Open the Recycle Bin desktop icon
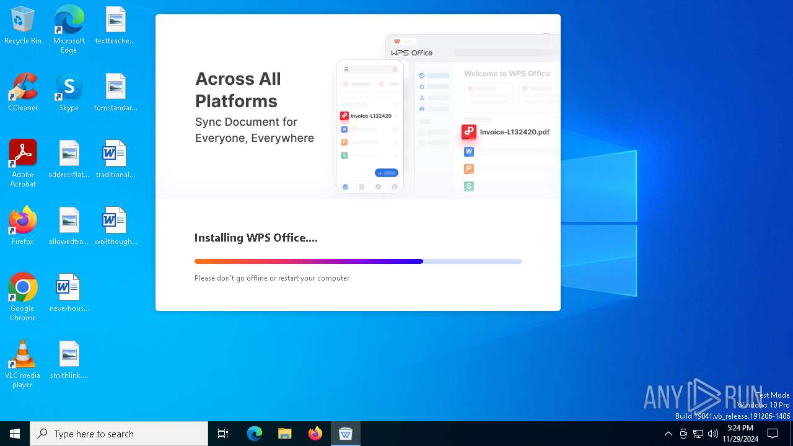Image resolution: width=793 pixels, height=446 pixels. click(x=23, y=25)
